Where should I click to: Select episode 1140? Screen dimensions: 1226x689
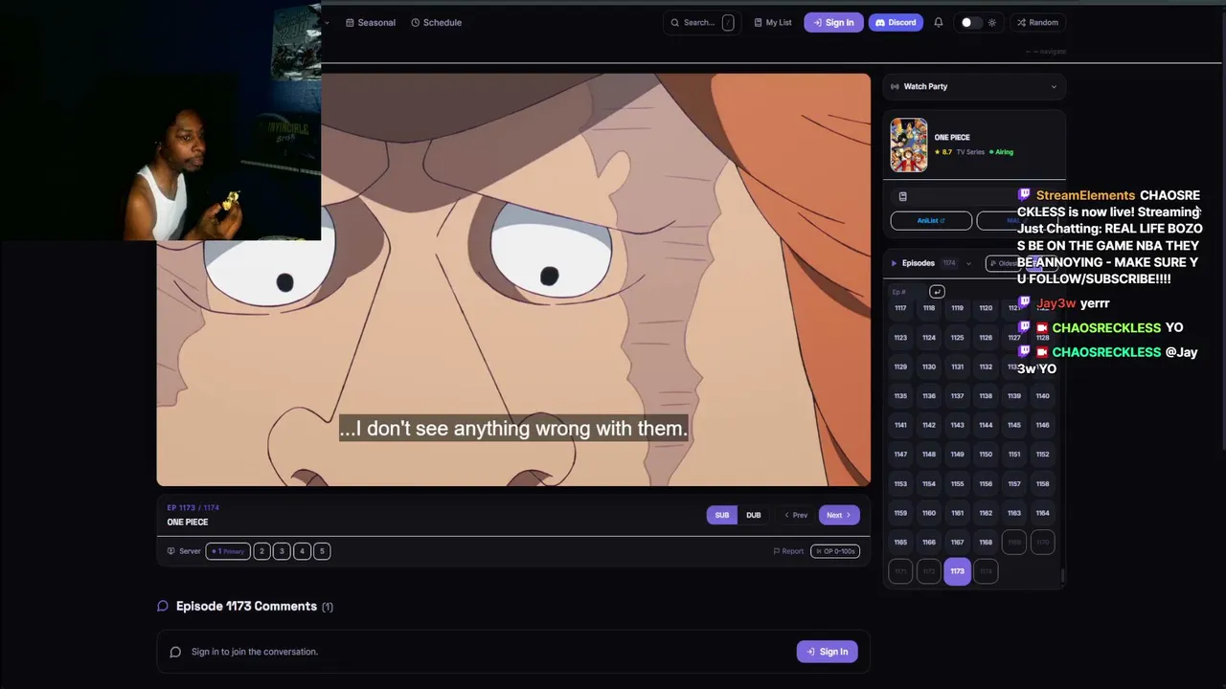[x=1042, y=396]
